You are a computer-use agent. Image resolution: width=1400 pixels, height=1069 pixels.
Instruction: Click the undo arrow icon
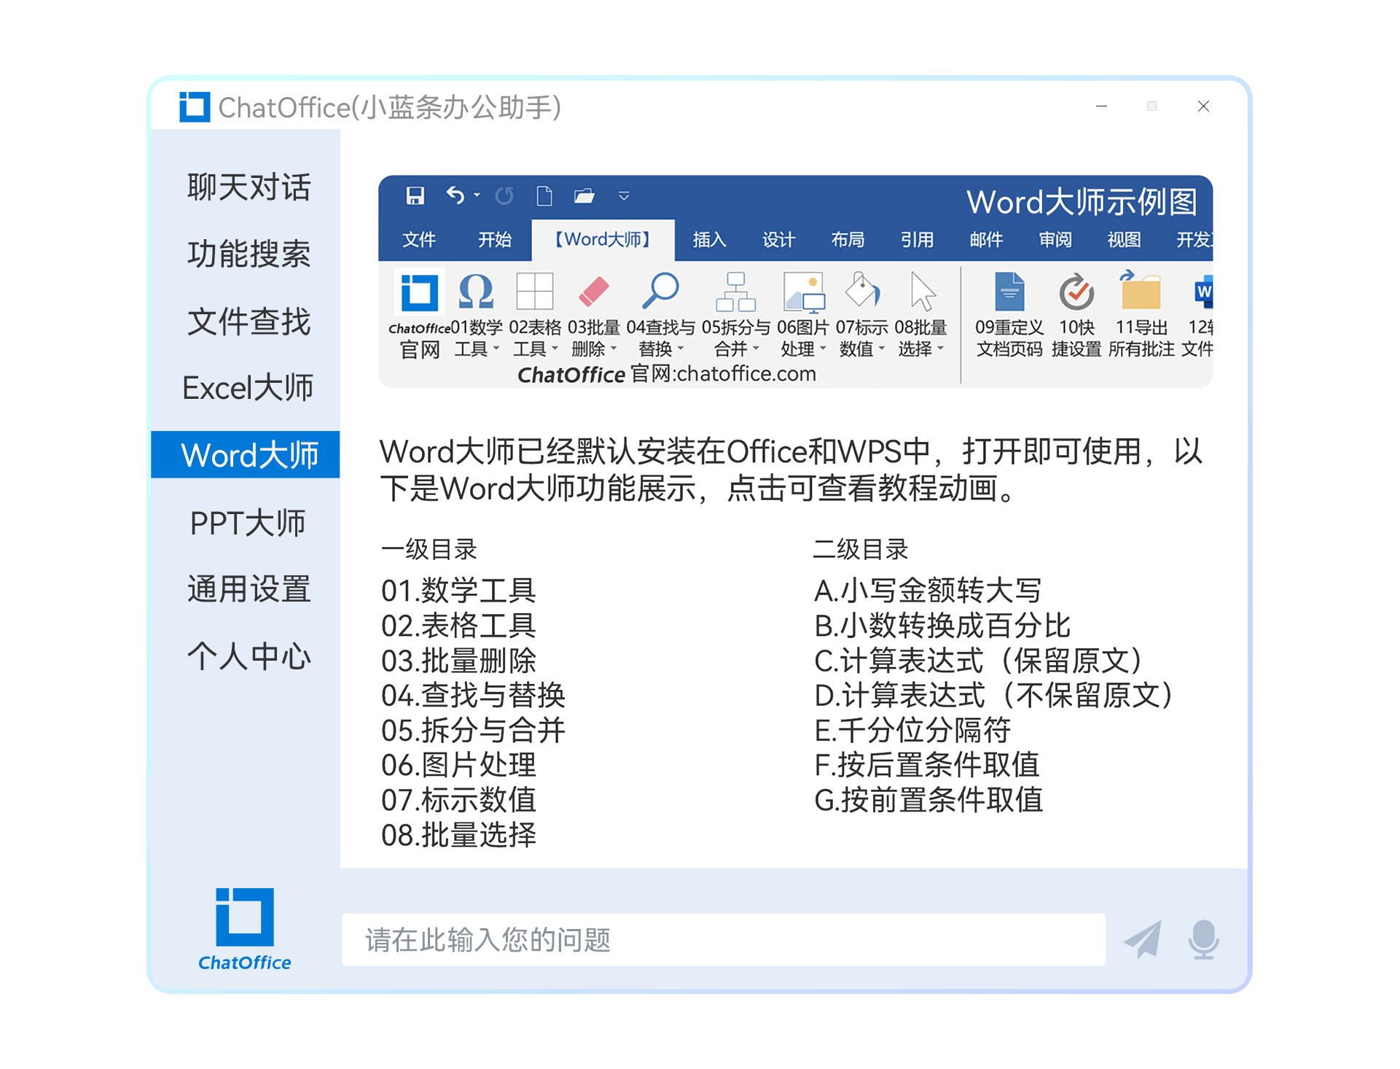[455, 195]
